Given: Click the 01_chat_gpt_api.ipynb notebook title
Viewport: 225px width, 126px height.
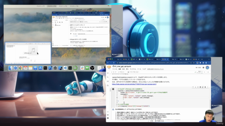Looking at the screenshot, I should pos(123,66).
